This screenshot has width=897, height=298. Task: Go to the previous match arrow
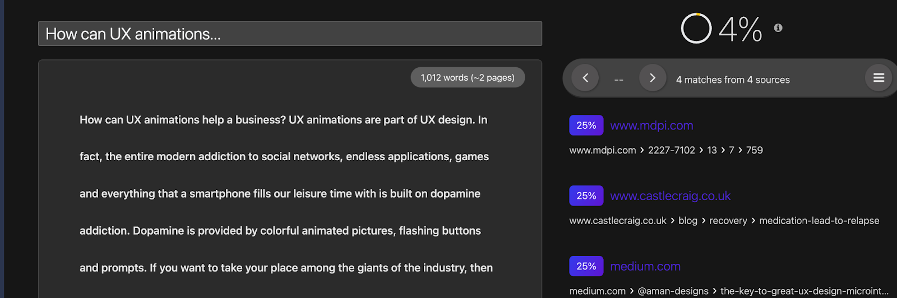[x=585, y=78]
